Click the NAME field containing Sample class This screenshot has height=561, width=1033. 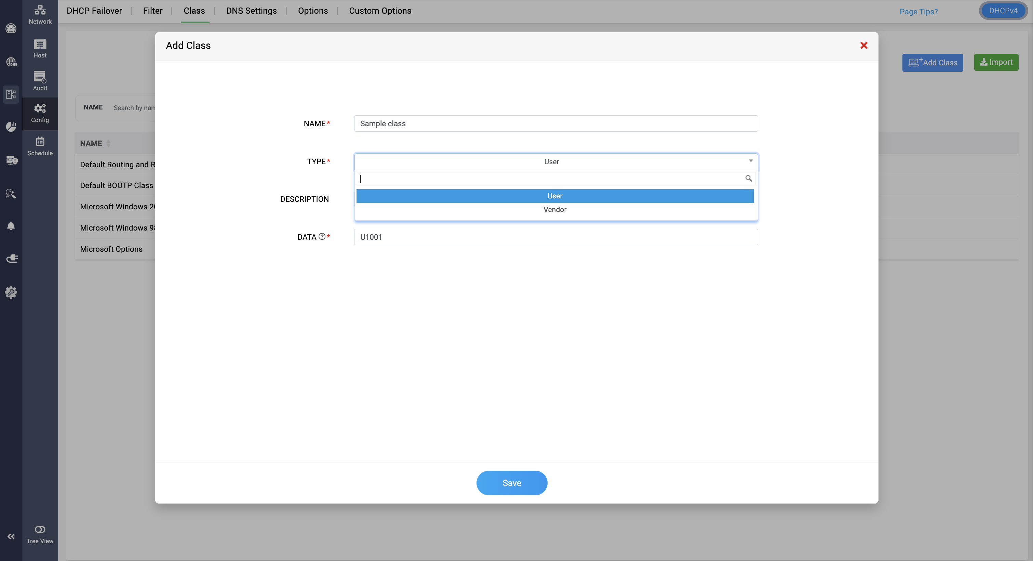555,123
